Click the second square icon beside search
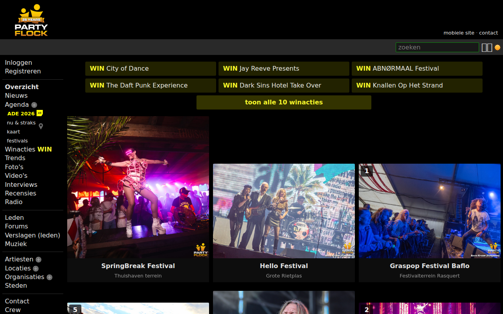 tap(490, 47)
